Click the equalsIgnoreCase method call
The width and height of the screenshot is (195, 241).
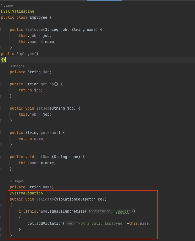pyautogui.click(x=67, y=211)
